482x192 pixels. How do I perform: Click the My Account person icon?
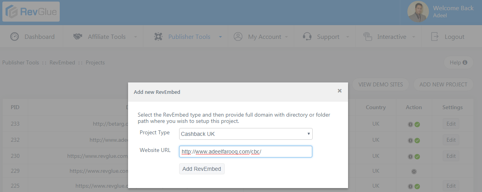pos(238,37)
